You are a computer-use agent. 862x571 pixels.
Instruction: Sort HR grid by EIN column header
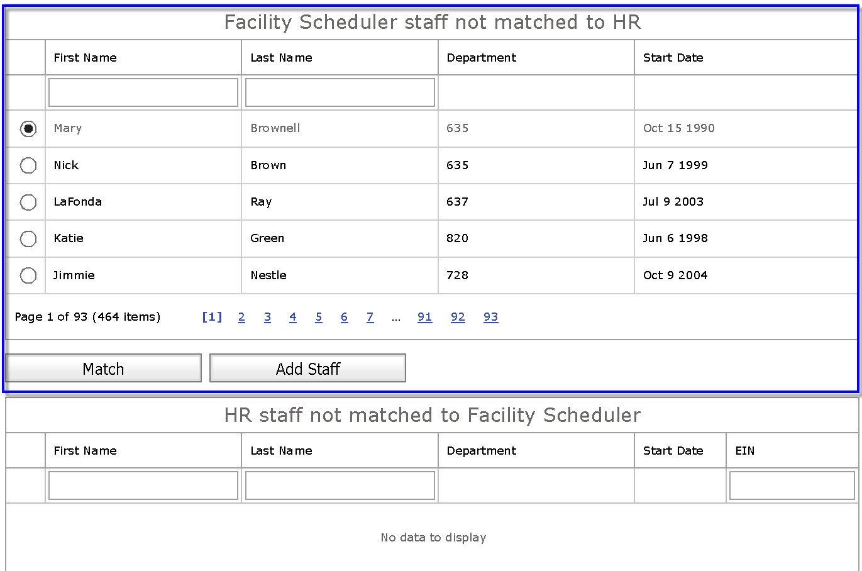coord(745,451)
